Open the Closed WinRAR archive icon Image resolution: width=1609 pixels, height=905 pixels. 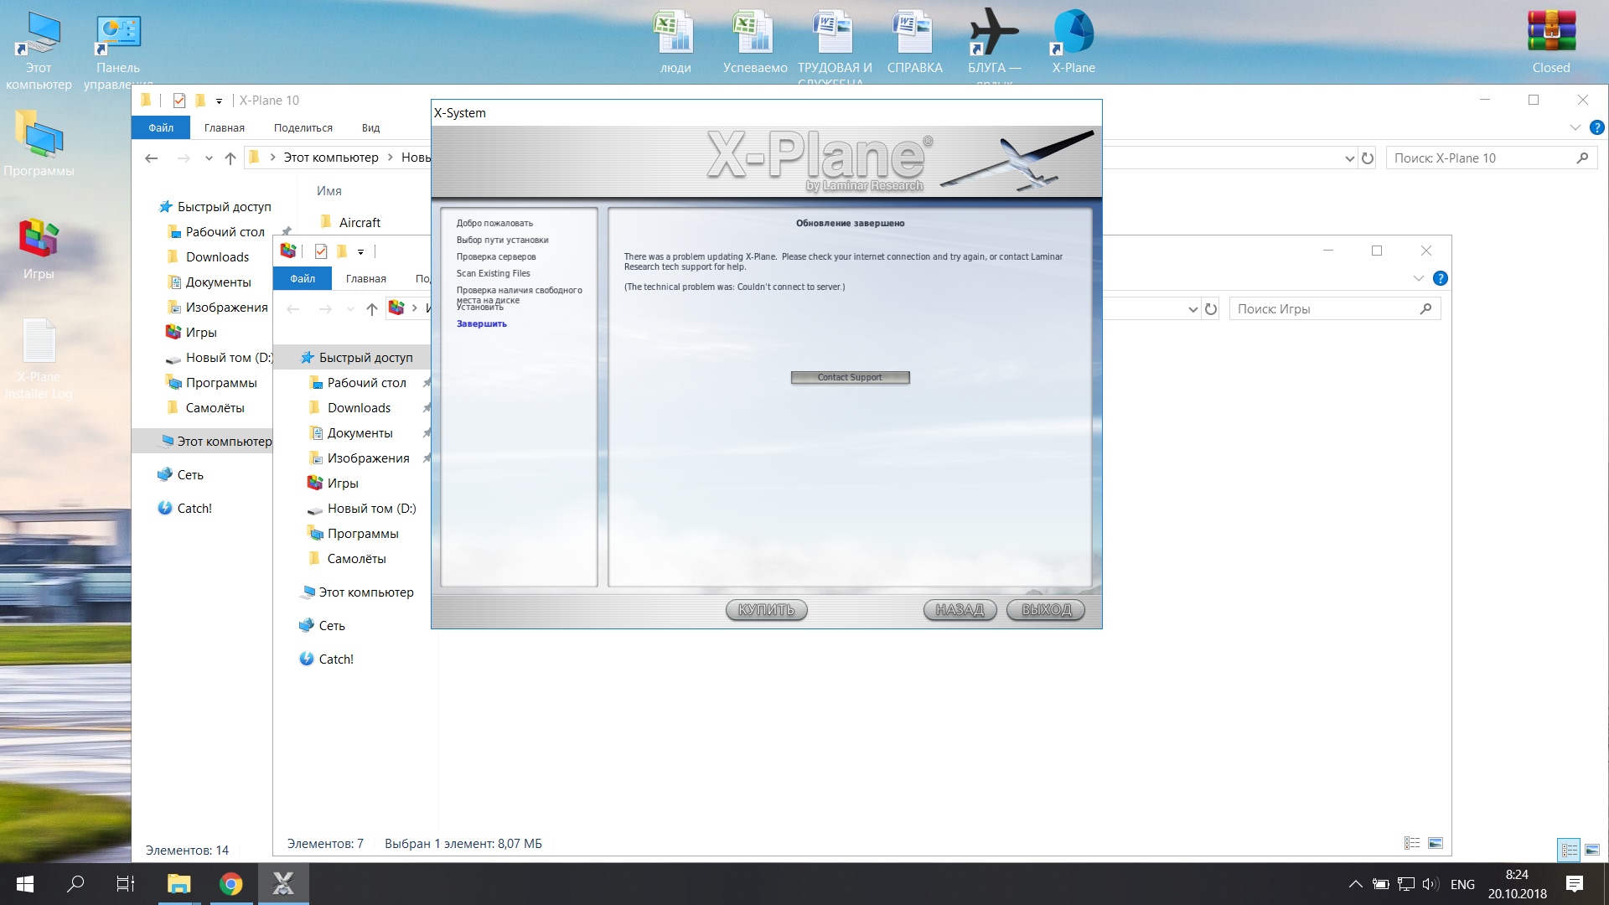1551,42
